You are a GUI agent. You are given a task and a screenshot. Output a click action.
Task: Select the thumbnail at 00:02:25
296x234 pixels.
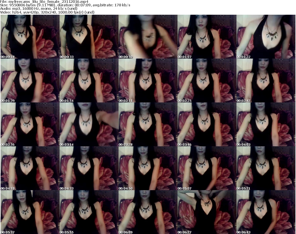tap(207, 81)
